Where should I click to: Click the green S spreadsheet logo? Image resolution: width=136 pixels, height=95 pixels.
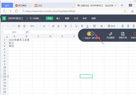click(4, 18)
